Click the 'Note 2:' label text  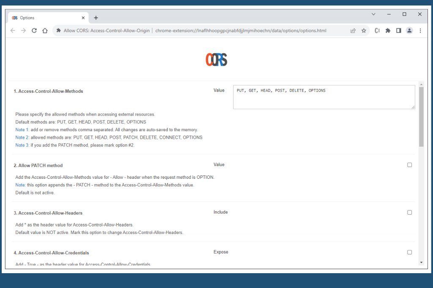[x=22, y=137]
